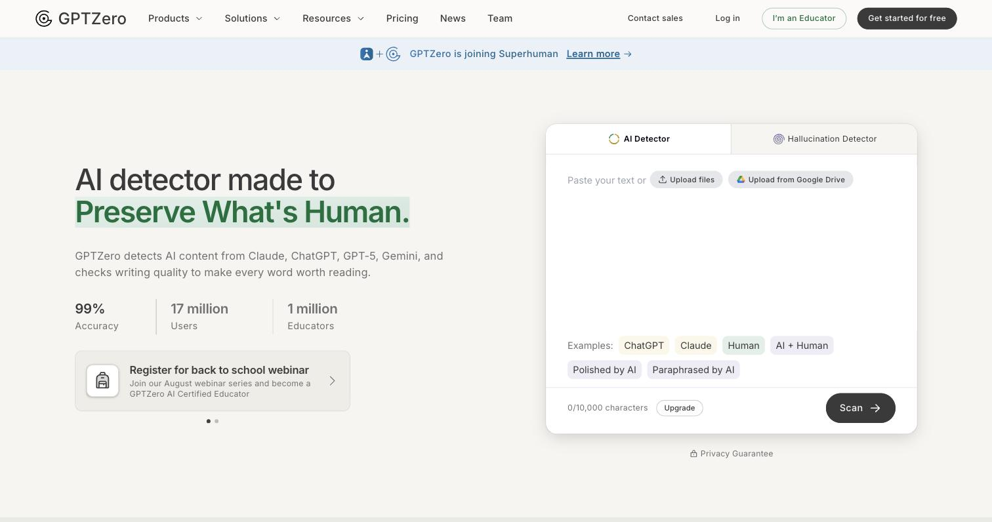Screen dimensions: 992x522
Task: Follow the Learn more link
Action: (x=593, y=54)
